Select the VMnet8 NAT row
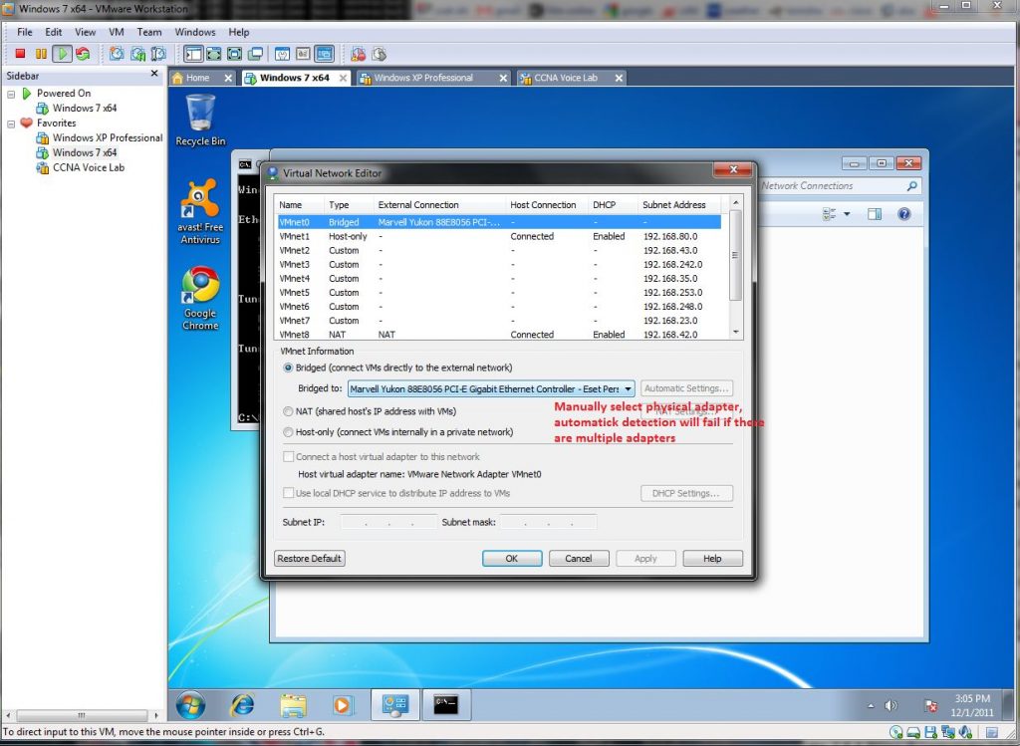This screenshot has height=746, width=1020. (498, 335)
